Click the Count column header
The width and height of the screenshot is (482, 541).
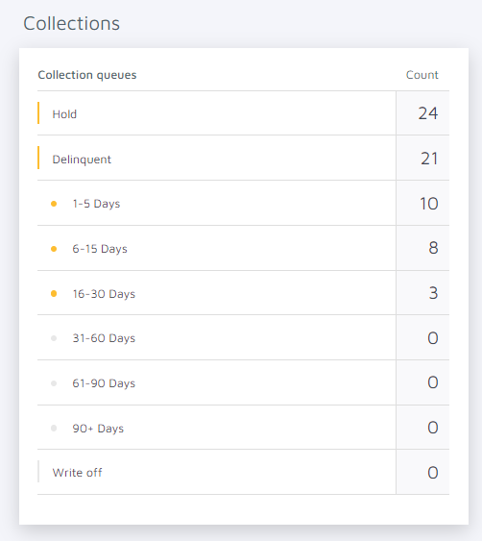click(422, 75)
